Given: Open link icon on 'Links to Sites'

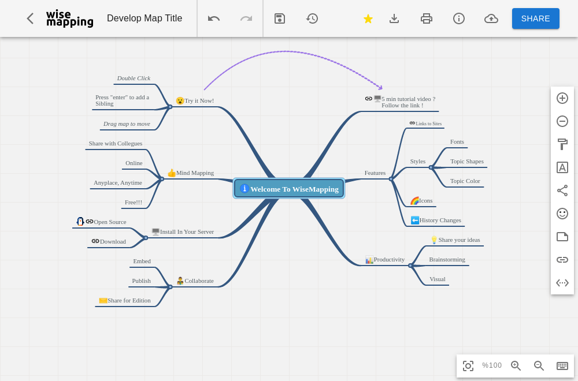Looking at the screenshot, I should click(x=412, y=123).
